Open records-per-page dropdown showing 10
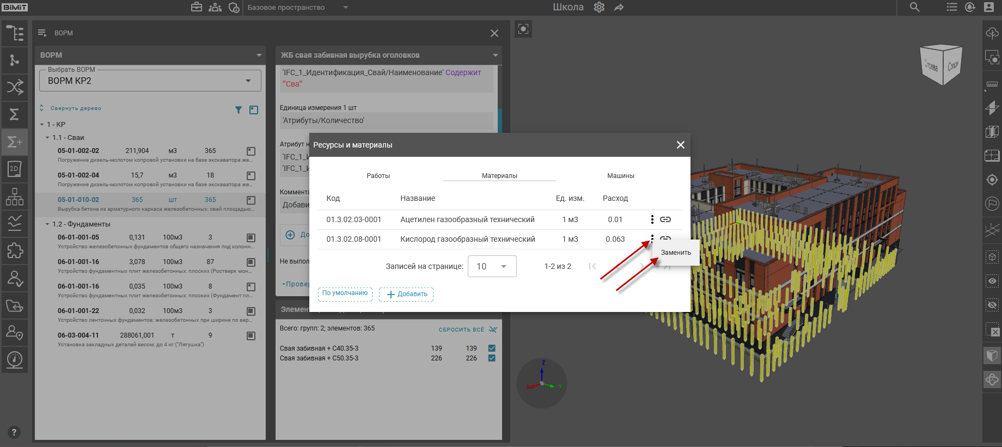 tap(492, 266)
